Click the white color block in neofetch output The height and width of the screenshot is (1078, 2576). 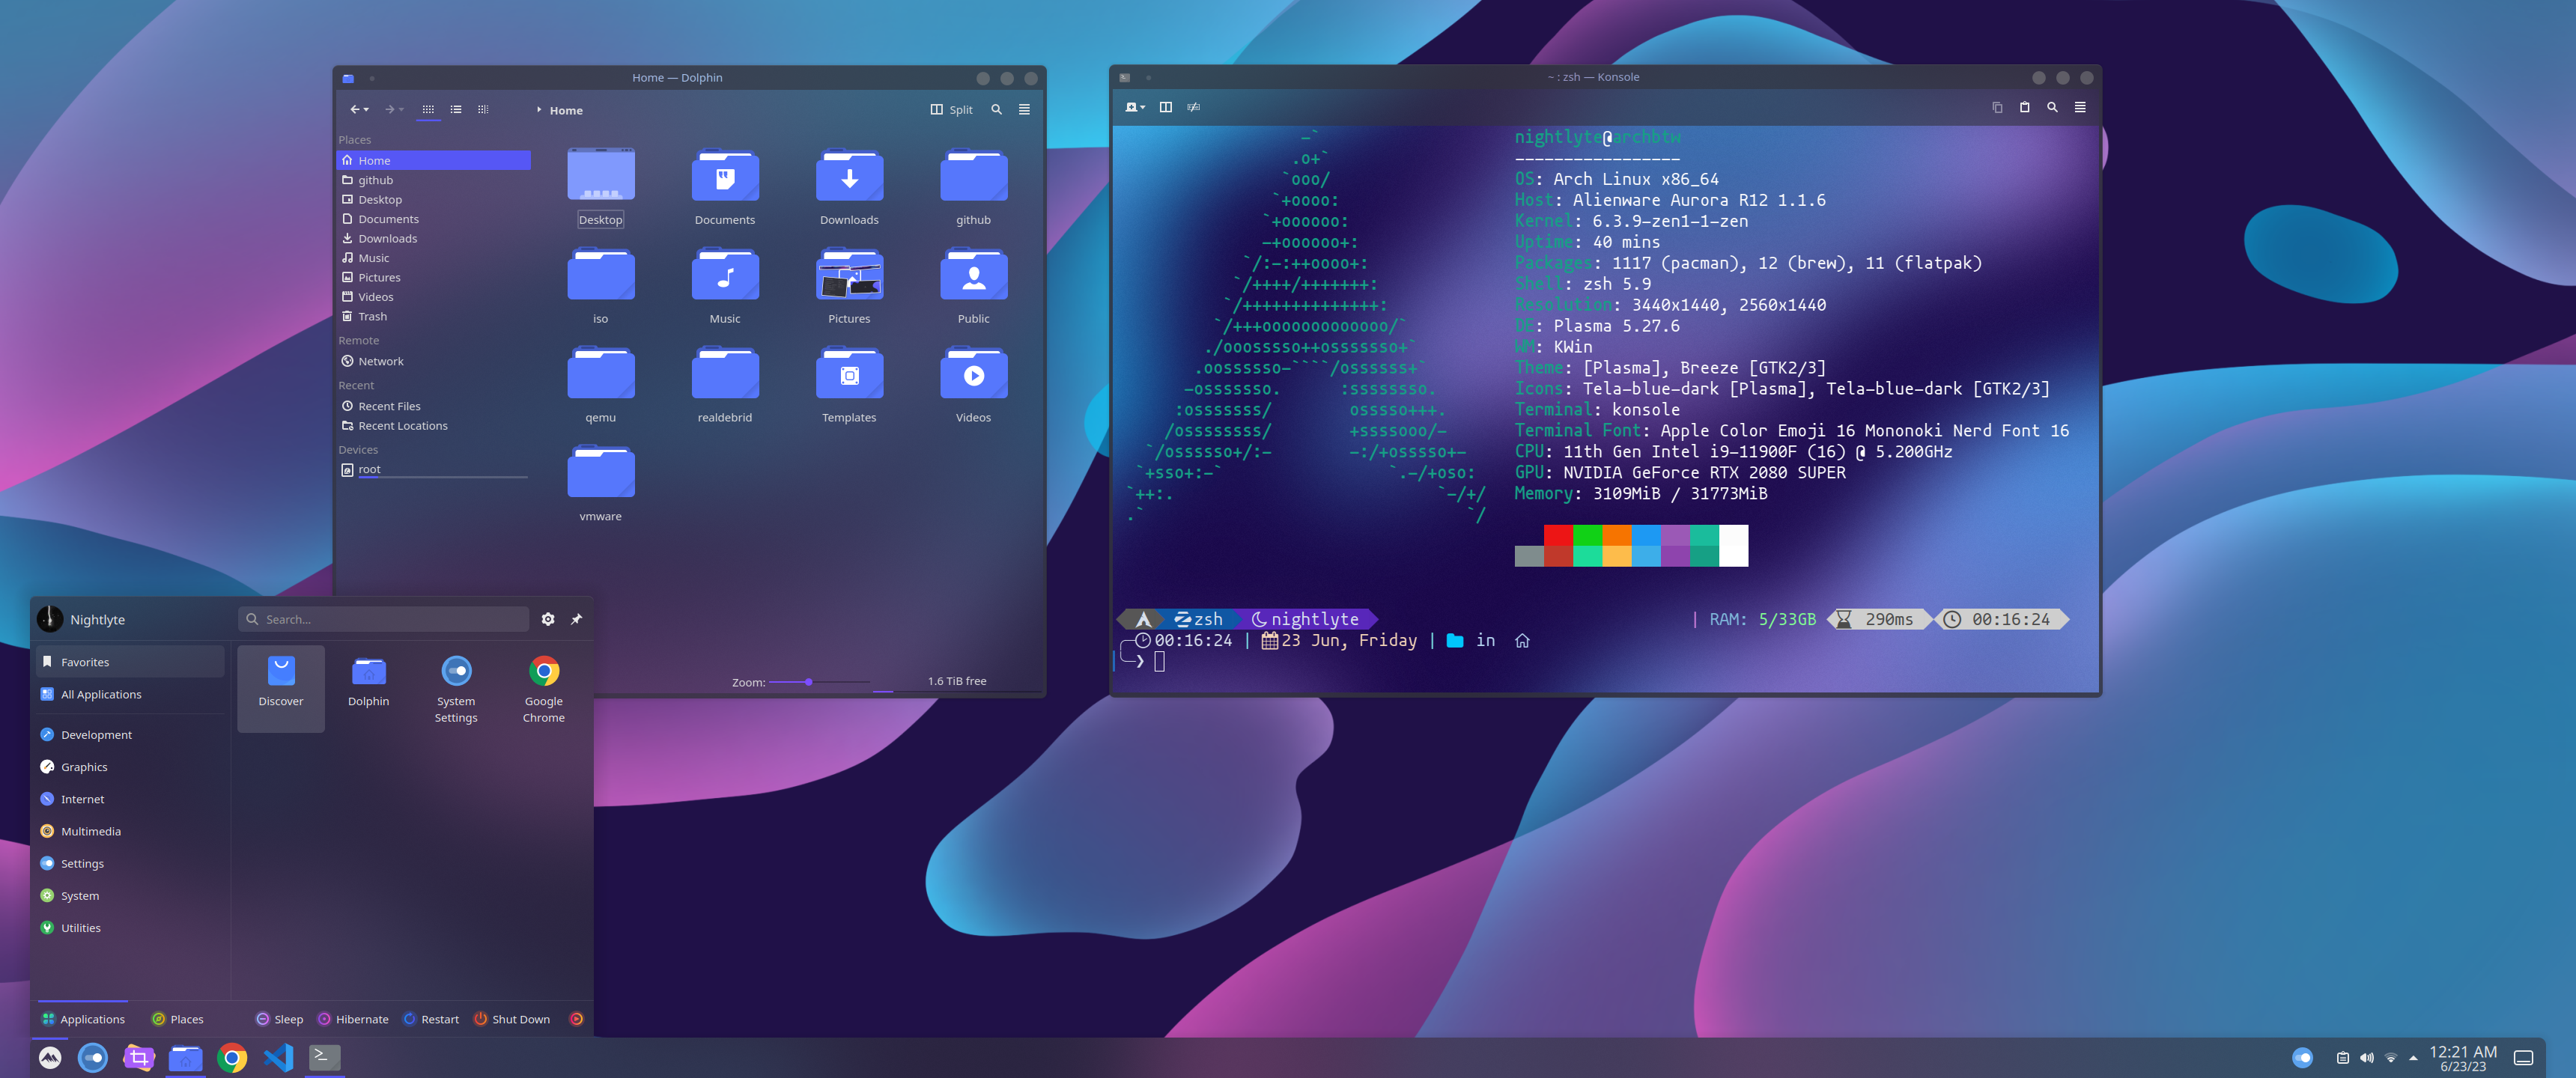(x=1733, y=545)
